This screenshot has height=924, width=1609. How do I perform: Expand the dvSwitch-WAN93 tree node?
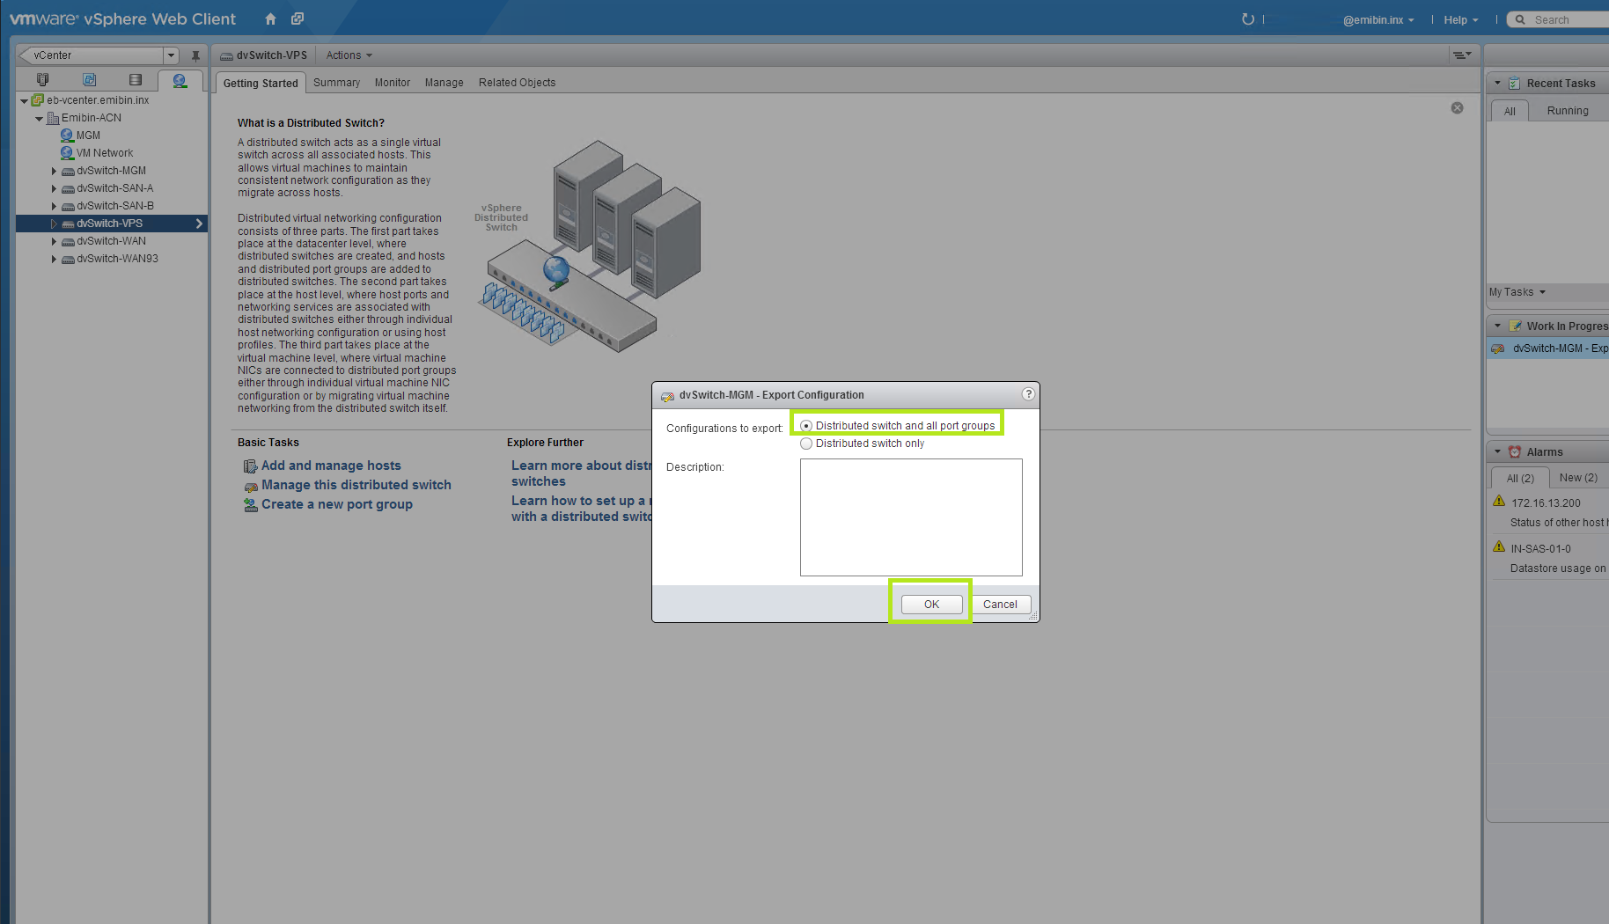[54, 260]
